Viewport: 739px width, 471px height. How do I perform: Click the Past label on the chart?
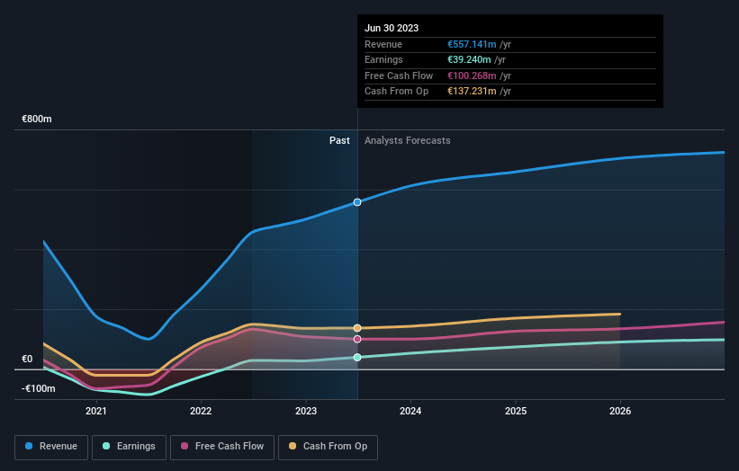pyautogui.click(x=339, y=140)
